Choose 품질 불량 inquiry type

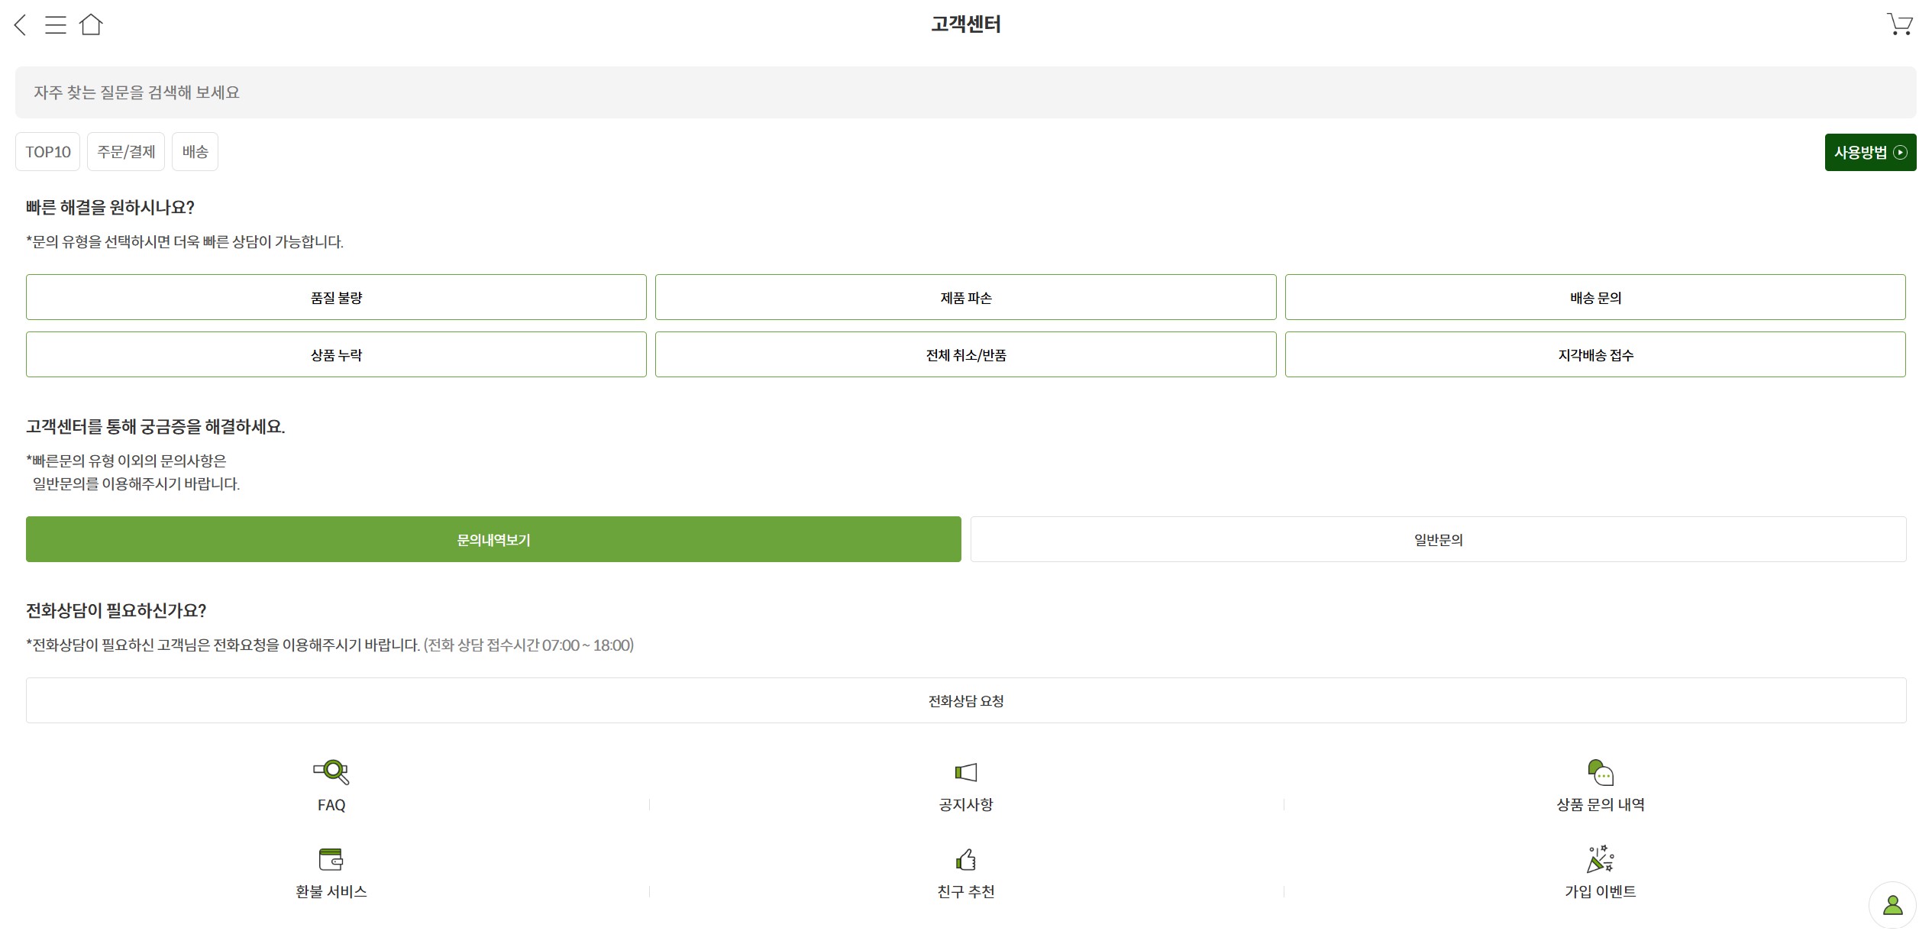pyautogui.click(x=336, y=298)
